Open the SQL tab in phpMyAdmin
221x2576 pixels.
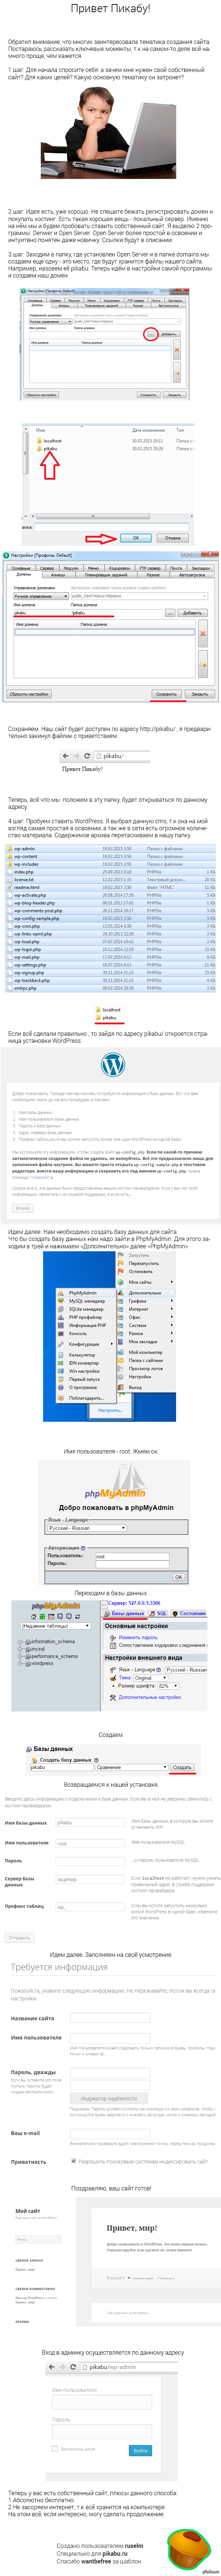159,1613
